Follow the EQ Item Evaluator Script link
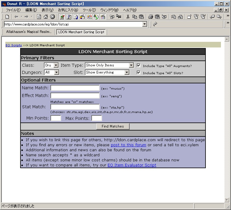This screenshot has width=231, height=210. [x=132, y=165]
